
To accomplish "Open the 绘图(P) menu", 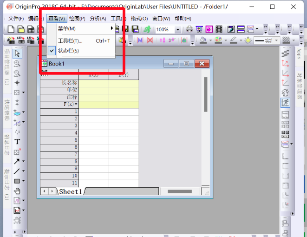I will tap(77, 19).
